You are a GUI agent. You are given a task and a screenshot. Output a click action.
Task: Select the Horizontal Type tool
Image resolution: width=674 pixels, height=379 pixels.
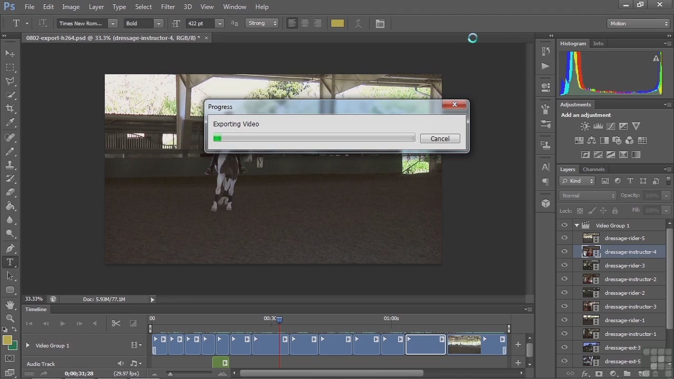(x=10, y=262)
